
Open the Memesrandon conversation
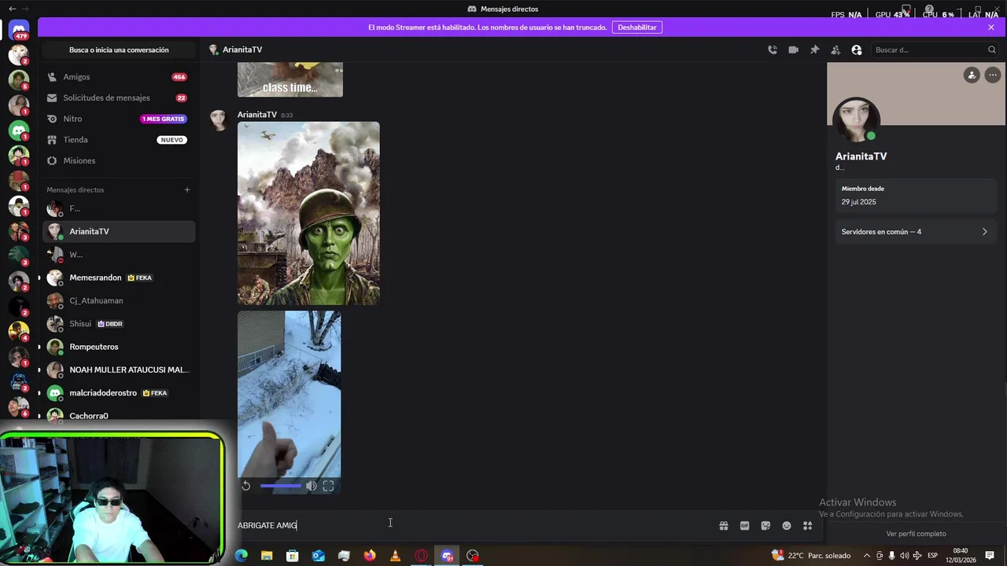[119, 277]
